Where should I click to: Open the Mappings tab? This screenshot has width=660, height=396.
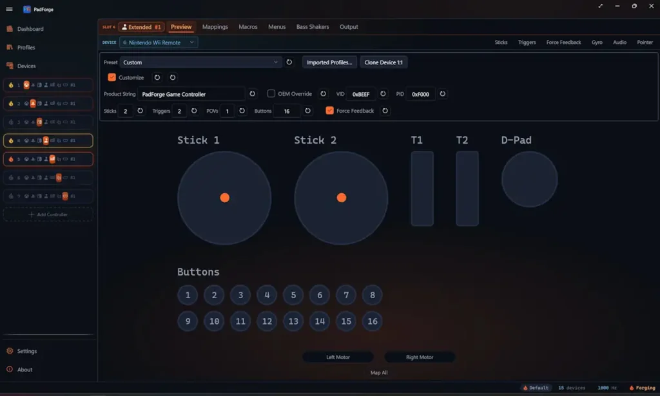[215, 27]
